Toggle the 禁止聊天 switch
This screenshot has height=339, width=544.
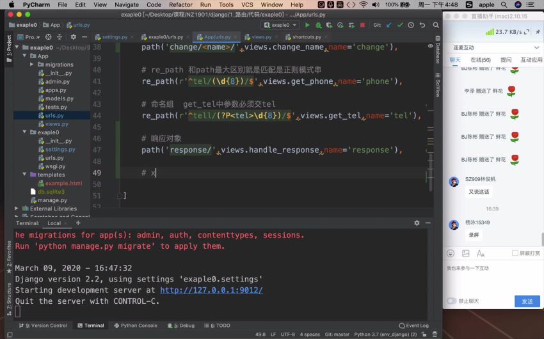452,301
